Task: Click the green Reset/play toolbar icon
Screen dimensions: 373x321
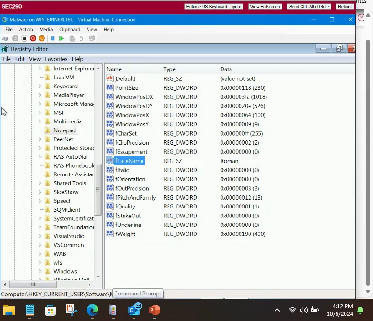Action: tap(62, 38)
